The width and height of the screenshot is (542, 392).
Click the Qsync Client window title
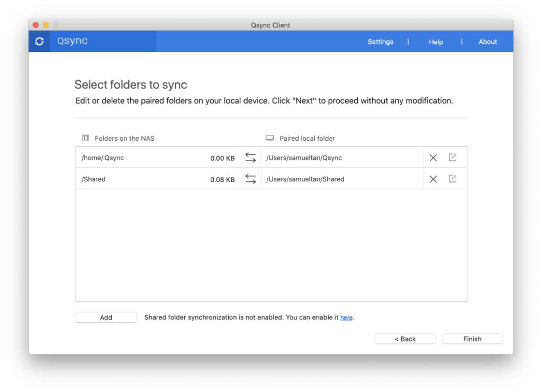point(270,25)
